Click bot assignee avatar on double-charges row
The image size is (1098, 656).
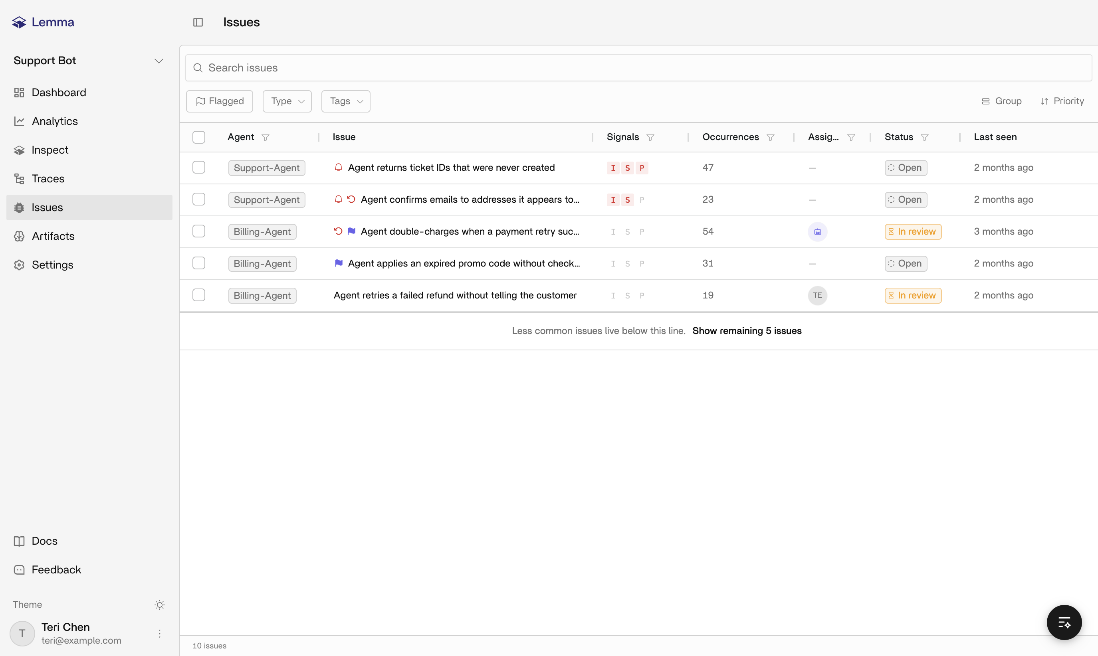pos(817,231)
